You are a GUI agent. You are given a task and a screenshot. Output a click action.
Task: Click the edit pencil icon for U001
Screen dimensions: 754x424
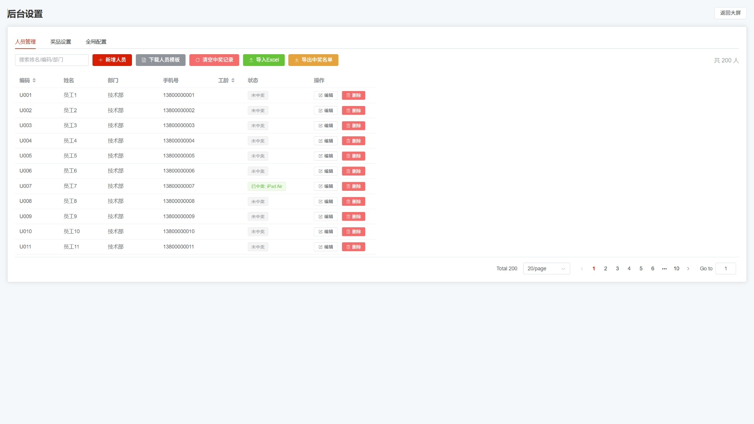click(320, 95)
